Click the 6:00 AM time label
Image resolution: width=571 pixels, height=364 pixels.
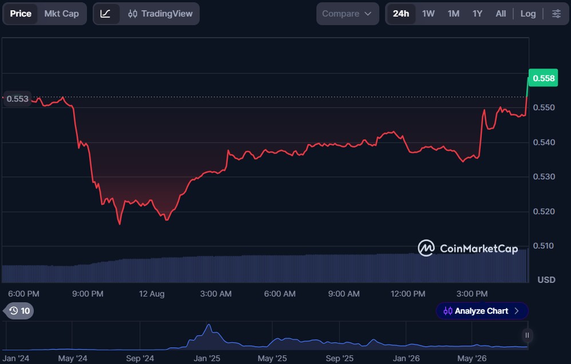[280, 294]
